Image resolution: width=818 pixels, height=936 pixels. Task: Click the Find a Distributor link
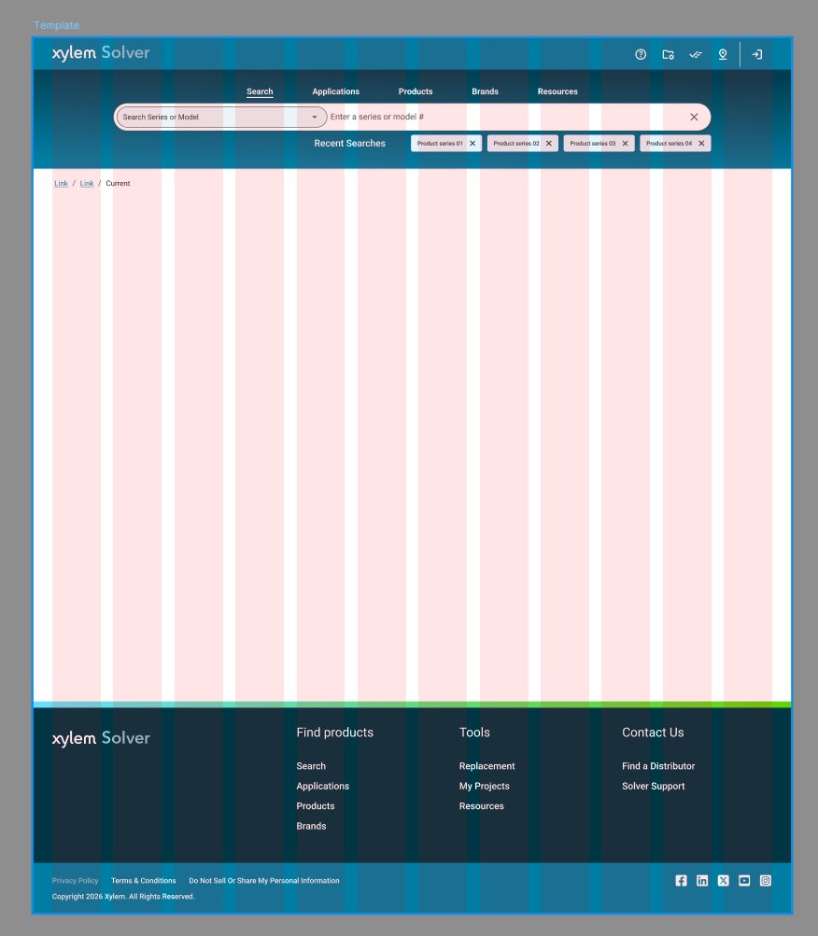tap(658, 765)
